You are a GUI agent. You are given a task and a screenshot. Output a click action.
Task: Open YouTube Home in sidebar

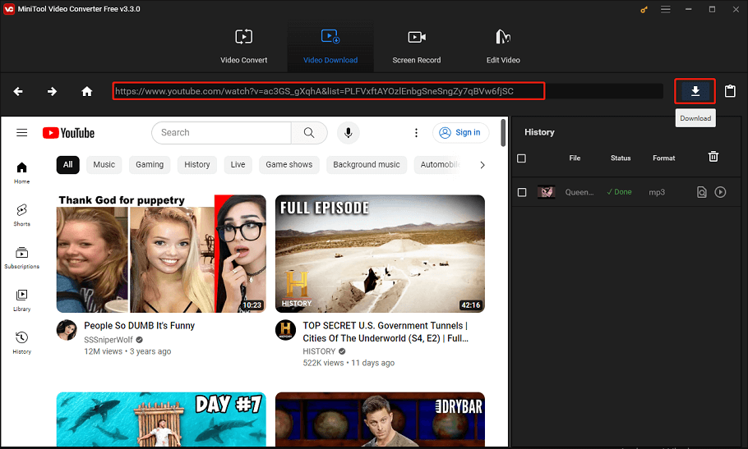(x=22, y=173)
